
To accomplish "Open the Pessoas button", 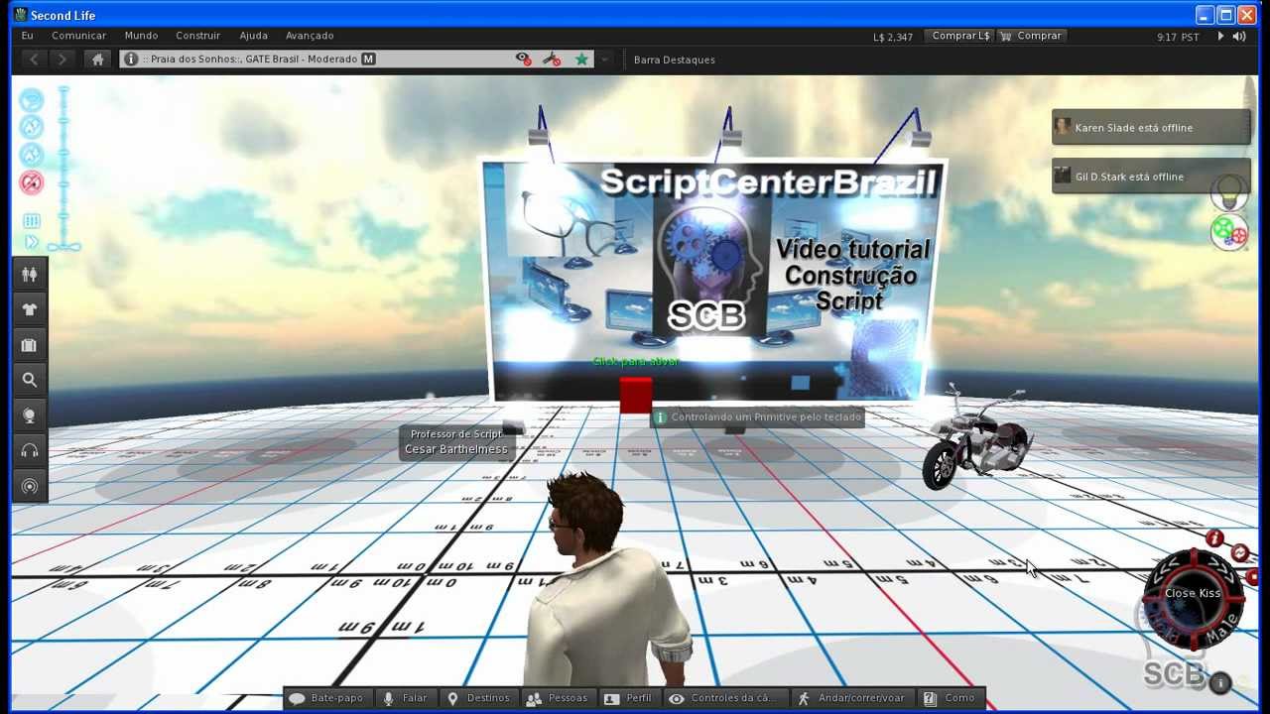I will (x=558, y=698).
